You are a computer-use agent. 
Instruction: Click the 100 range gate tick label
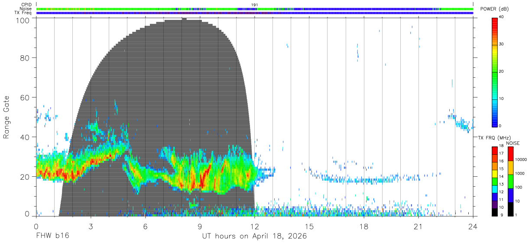pyautogui.click(x=23, y=20)
